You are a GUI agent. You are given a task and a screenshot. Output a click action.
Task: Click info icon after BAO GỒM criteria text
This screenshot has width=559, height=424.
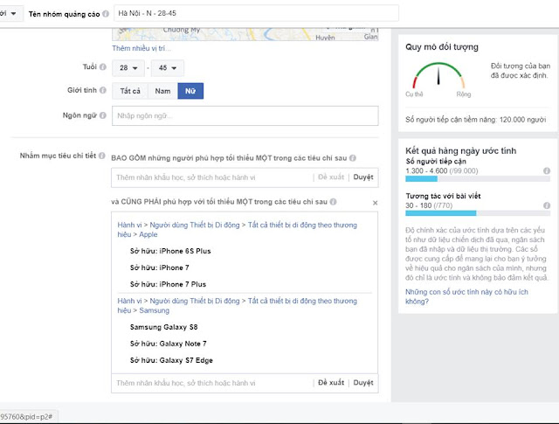353,157
